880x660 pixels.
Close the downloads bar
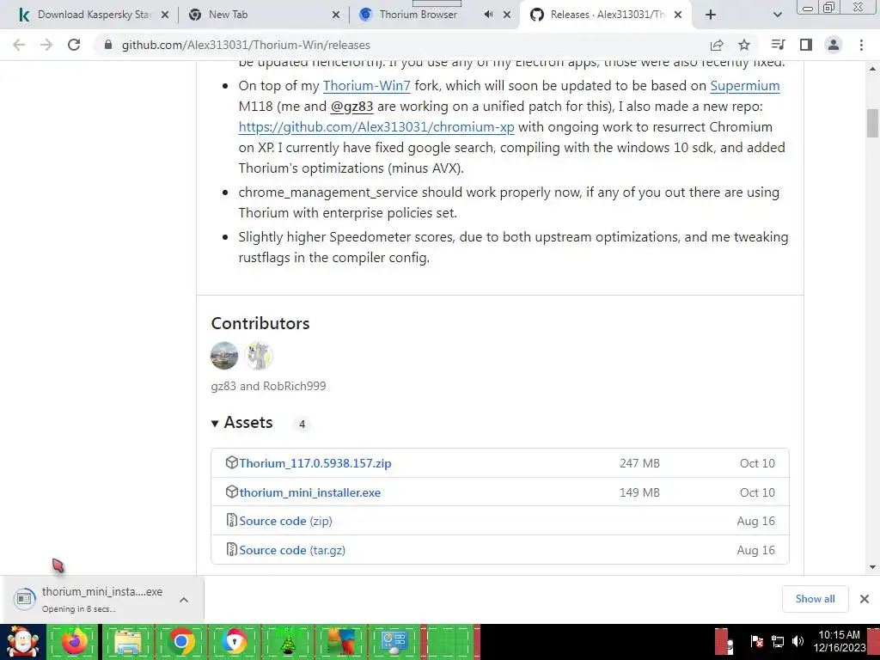865,599
